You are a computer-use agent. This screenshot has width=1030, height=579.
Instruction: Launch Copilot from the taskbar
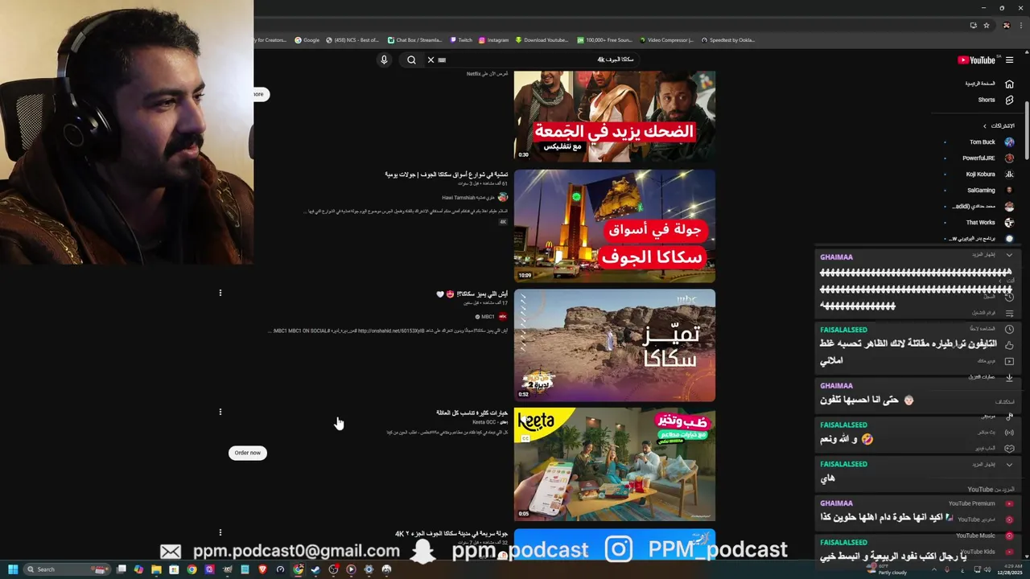coord(138,569)
